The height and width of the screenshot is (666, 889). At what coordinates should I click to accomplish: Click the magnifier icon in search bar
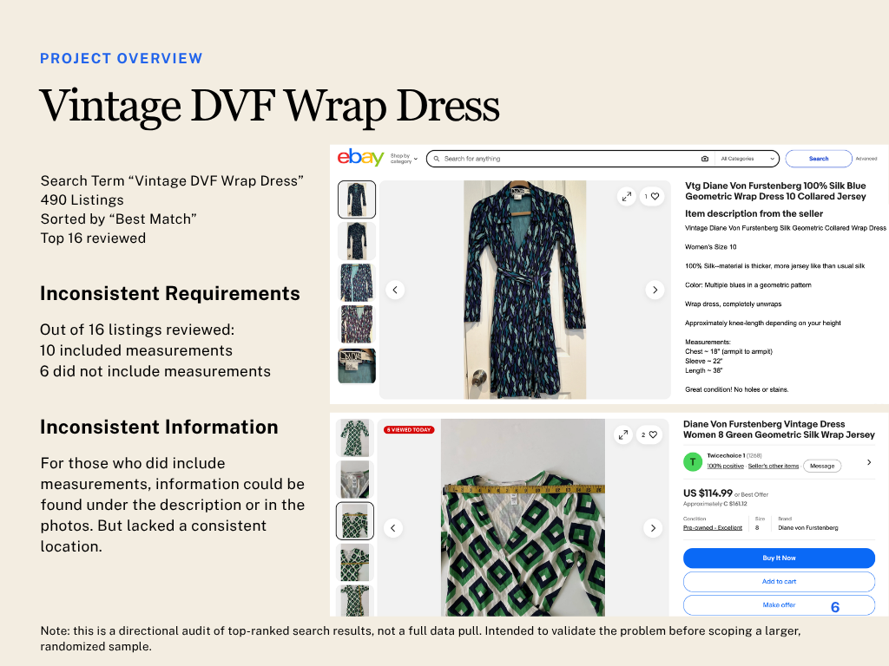coord(437,159)
